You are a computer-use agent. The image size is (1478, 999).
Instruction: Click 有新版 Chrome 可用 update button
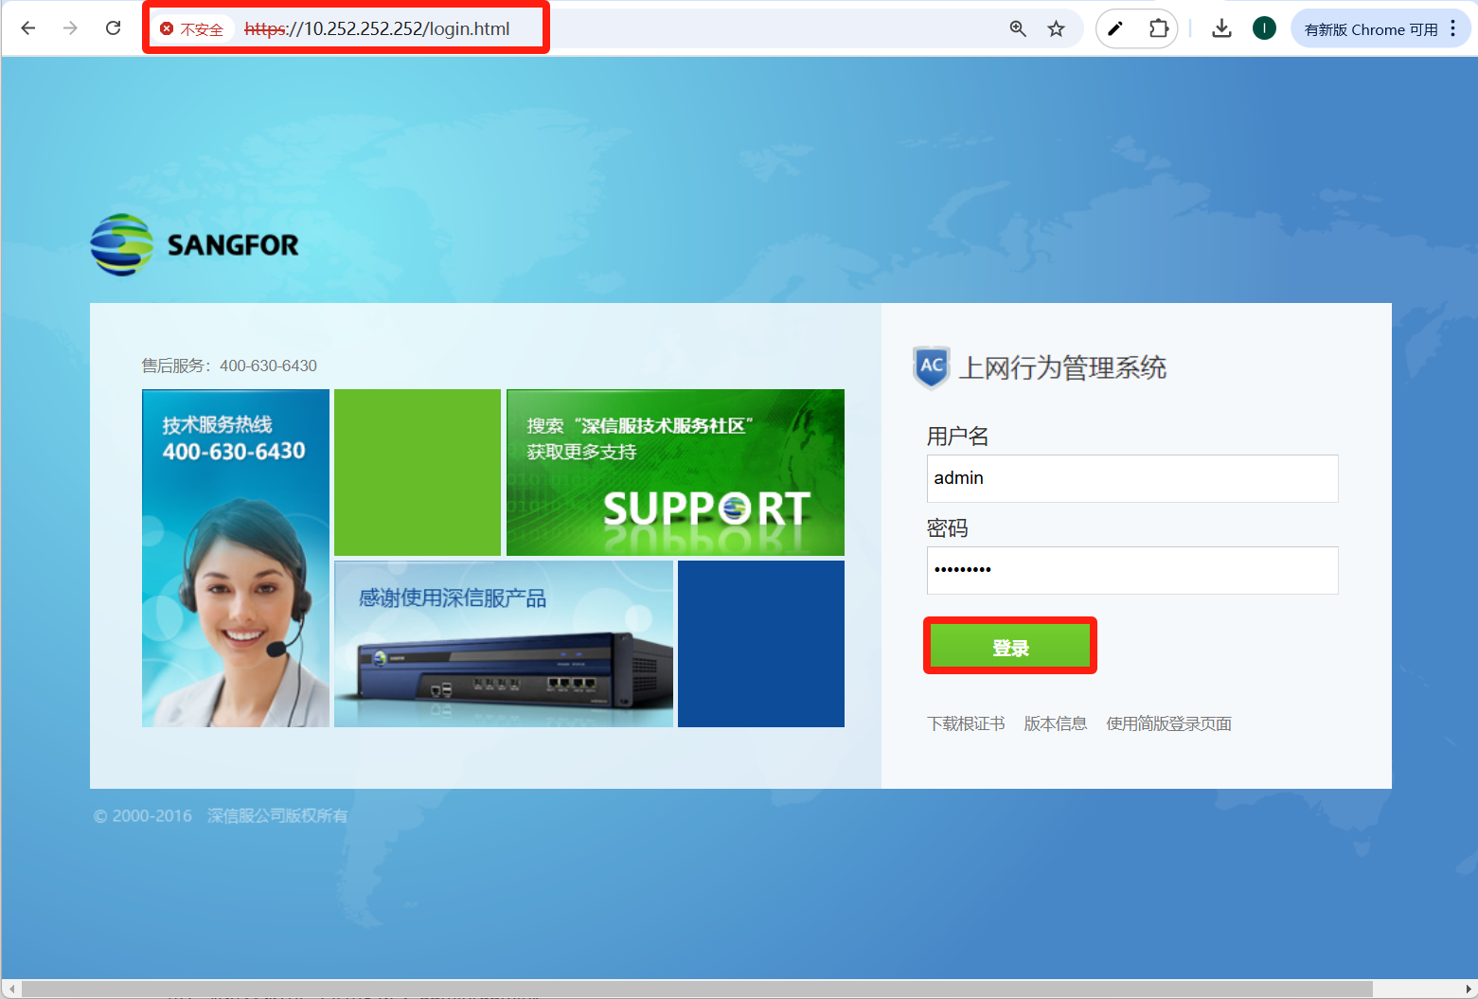(1370, 29)
